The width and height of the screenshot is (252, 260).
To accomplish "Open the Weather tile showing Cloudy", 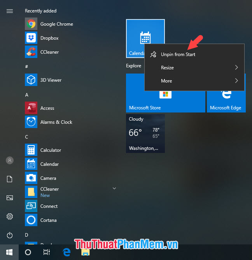I will click(145, 134).
